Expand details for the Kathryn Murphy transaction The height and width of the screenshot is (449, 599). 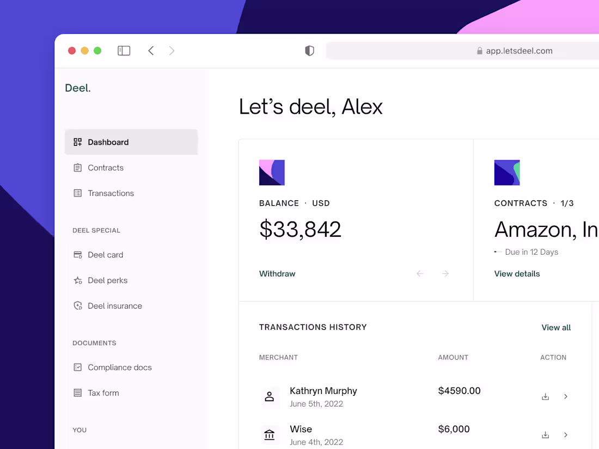click(x=565, y=396)
